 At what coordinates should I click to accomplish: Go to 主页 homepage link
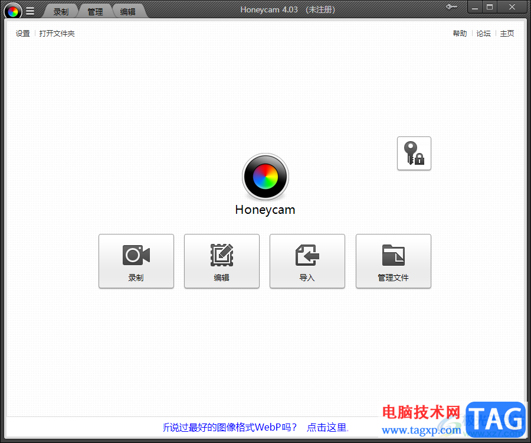tap(507, 34)
